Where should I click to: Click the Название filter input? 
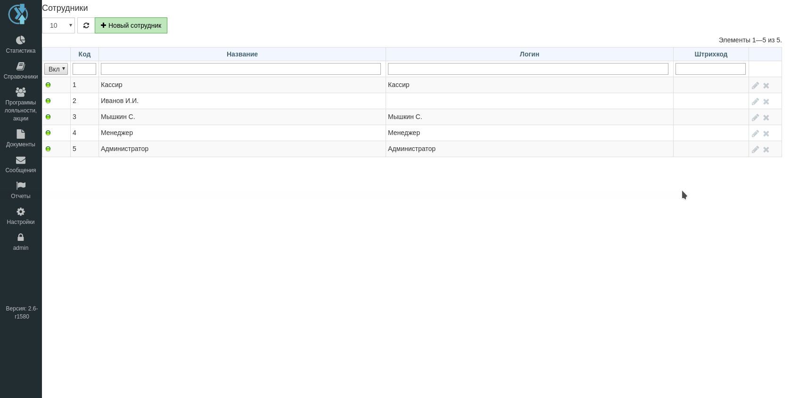(241, 69)
